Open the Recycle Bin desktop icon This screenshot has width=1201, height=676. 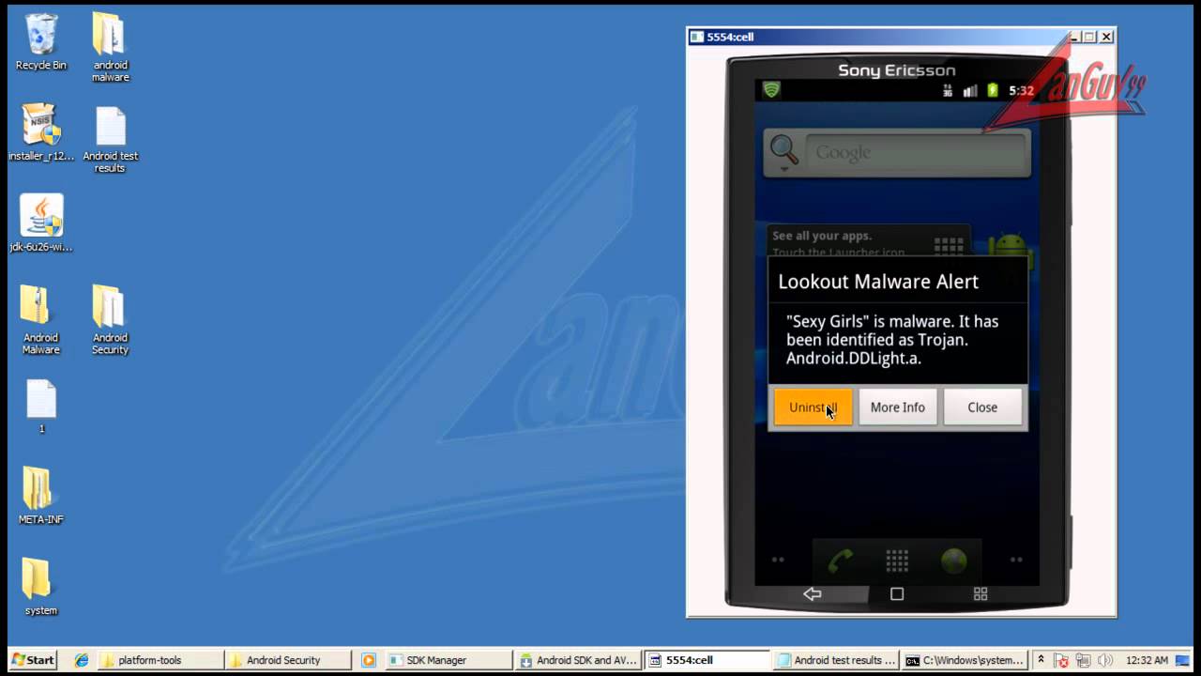41,42
